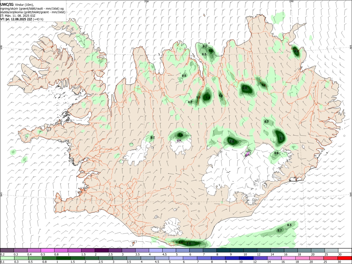Screen dimensions: 352x264
Task: Click the dark teal snow swatch at 8
Action: click(x=223, y=250)
